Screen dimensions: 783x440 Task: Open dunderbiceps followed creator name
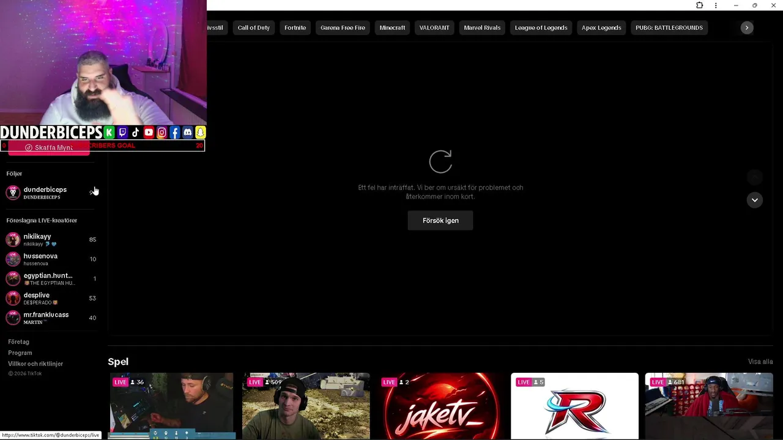(45, 189)
